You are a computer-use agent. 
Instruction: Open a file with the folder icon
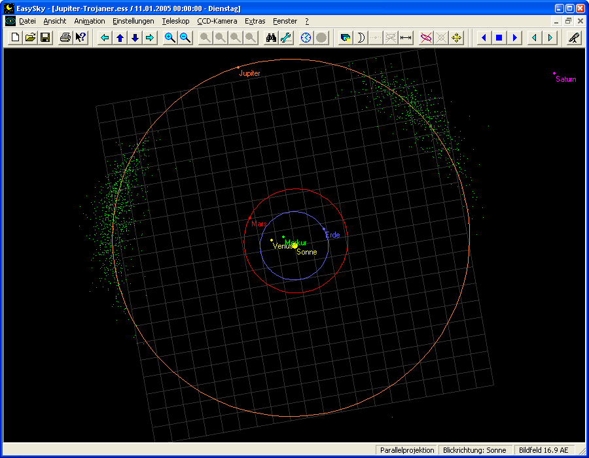pyautogui.click(x=30, y=38)
